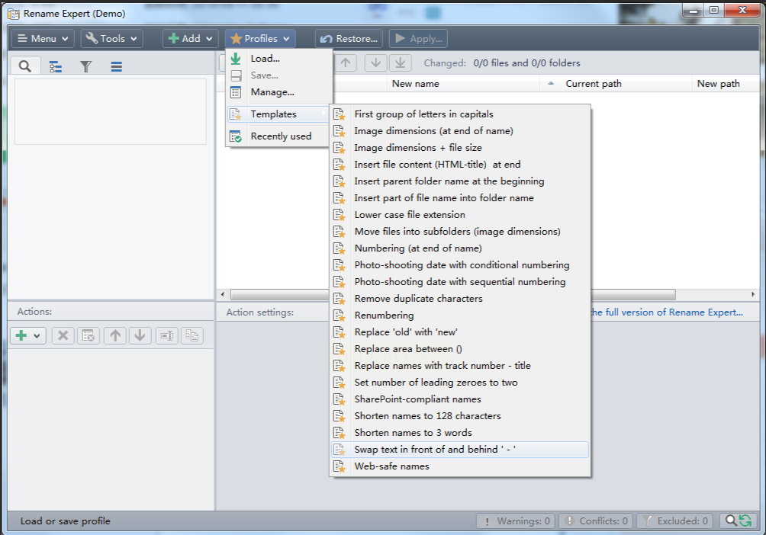Expand the add action plus dropdown
Image resolution: width=766 pixels, height=535 pixels.
click(x=28, y=335)
